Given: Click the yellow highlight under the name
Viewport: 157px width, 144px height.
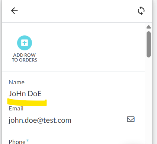Looking at the screenshot, I should point(27,102).
